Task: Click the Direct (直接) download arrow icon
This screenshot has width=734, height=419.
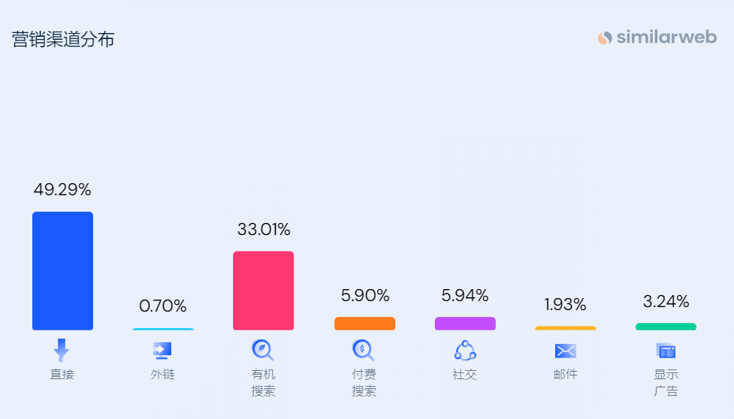Action: 62,350
